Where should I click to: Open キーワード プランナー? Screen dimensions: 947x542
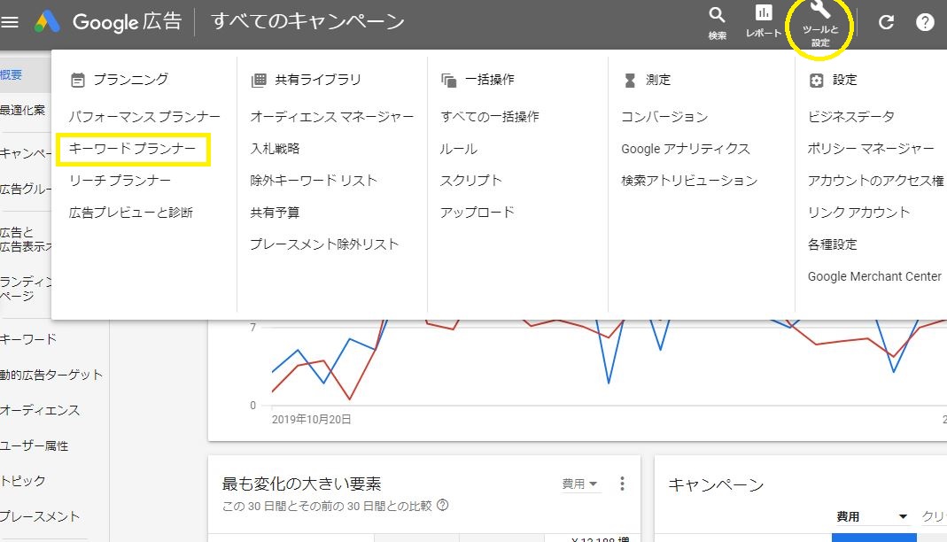[132, 149]
